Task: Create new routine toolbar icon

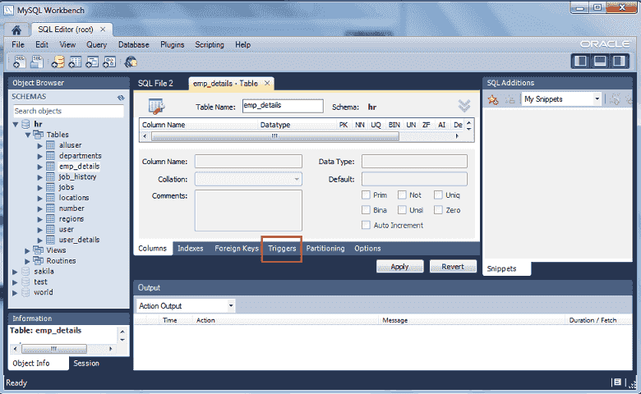Action: [109, 62]
